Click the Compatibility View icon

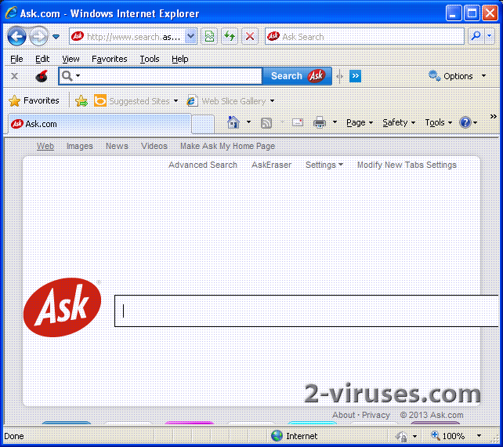tap(209, 37)
